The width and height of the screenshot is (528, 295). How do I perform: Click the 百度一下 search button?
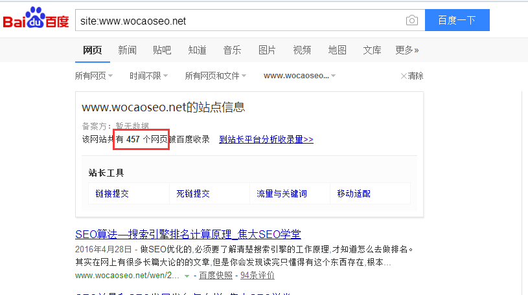[457, 20]
